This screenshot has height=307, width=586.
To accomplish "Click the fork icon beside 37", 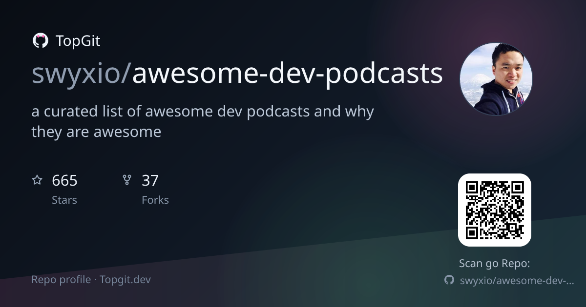I will click(x=127, y=180).
